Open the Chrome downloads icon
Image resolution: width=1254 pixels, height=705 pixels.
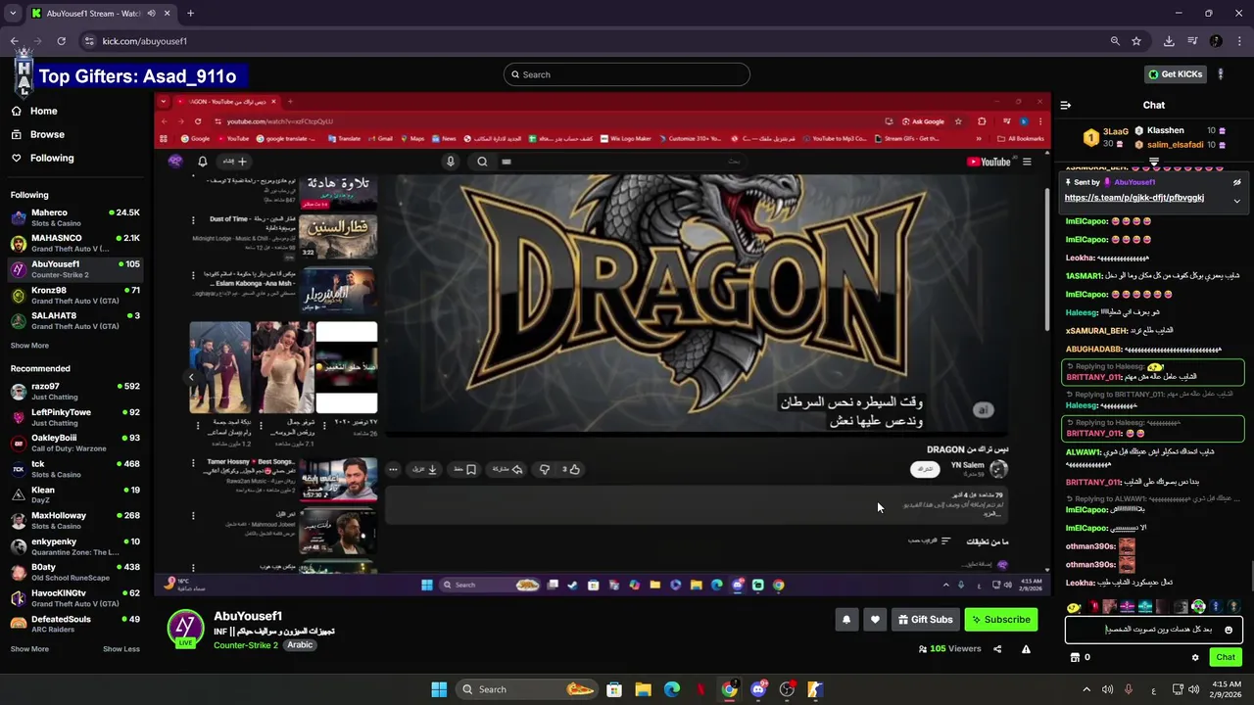[x=1169, y=41]
